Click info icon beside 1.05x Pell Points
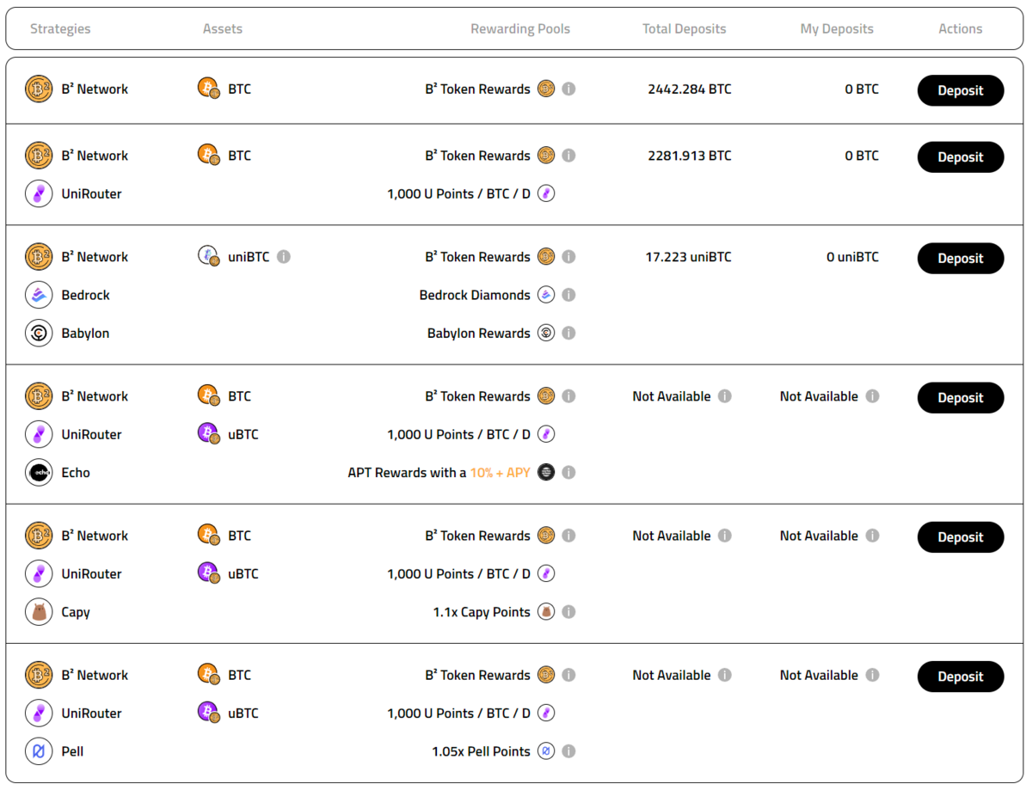Screen dimensions: 1032x790 568,751
